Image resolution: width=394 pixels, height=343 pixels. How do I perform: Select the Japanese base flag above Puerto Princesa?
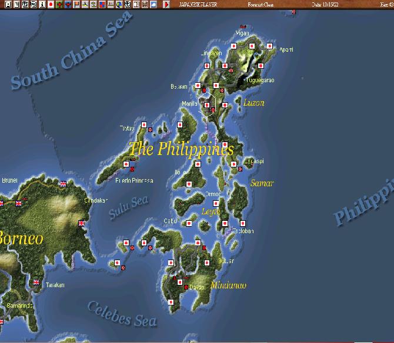126,164
